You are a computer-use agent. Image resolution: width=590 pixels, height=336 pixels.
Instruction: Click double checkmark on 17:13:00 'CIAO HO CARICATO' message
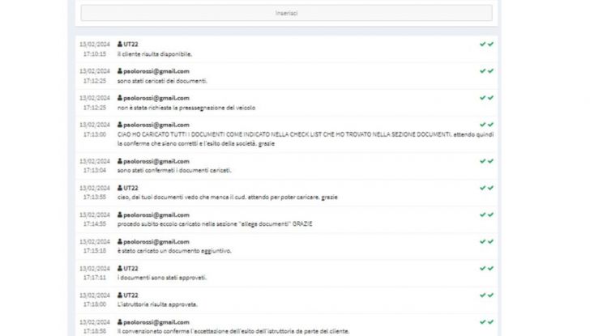(x=486, y=124)
